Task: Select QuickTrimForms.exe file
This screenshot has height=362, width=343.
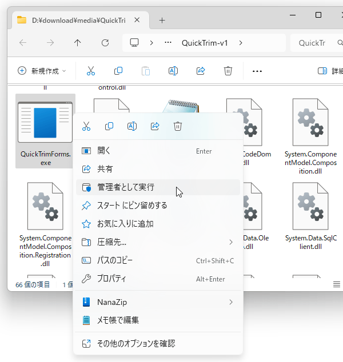Action: 46,131
